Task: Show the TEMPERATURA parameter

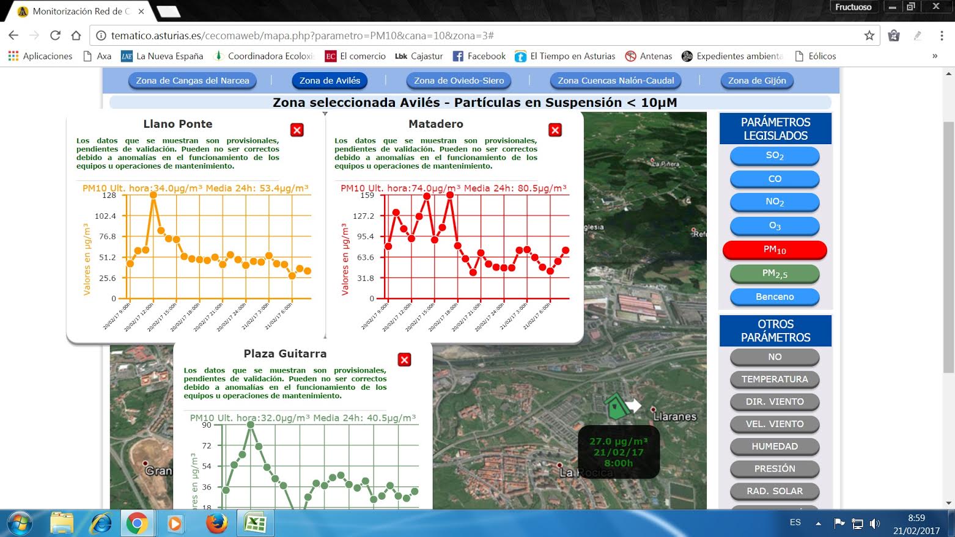Action: click(774, 379)
